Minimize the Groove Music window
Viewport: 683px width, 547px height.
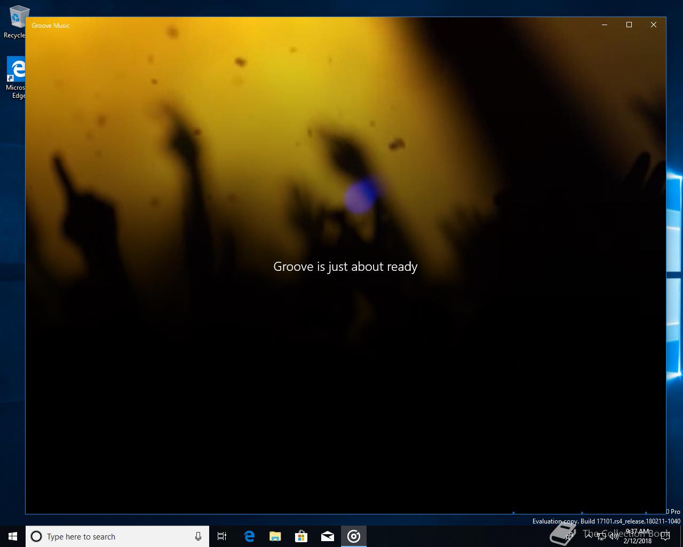pos(605,25)
